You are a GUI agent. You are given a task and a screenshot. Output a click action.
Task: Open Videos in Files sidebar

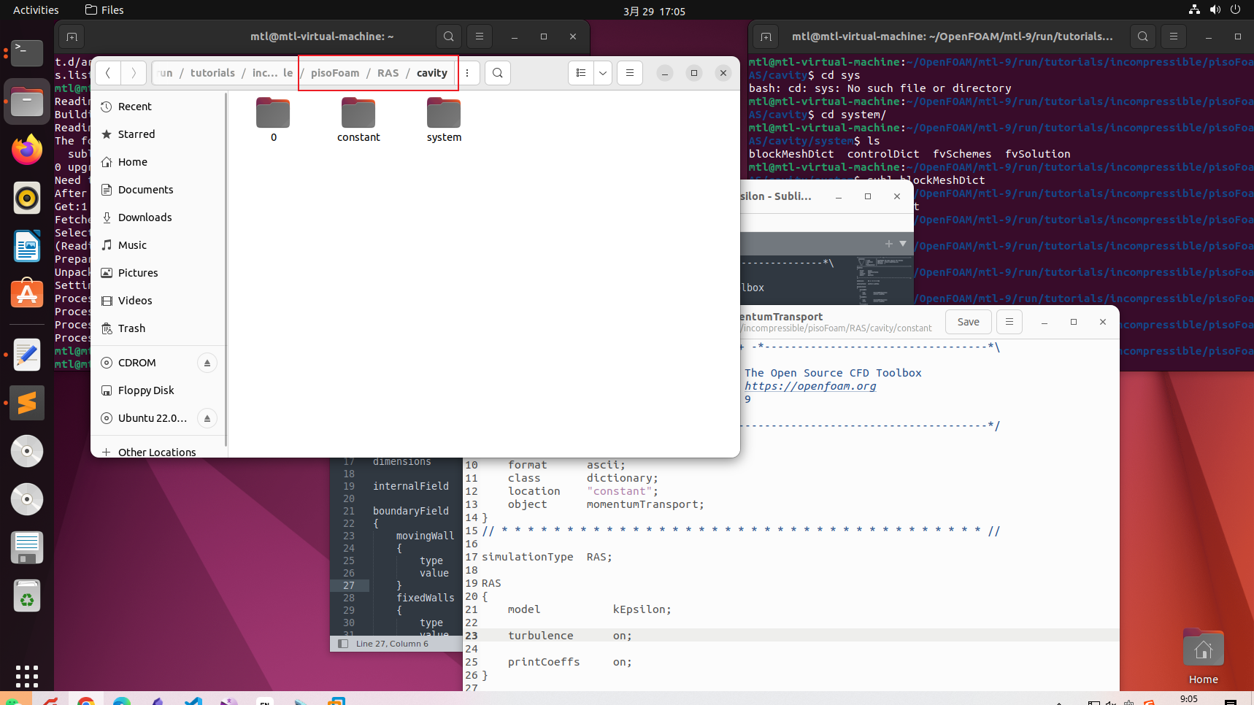(x=159, y=301)
